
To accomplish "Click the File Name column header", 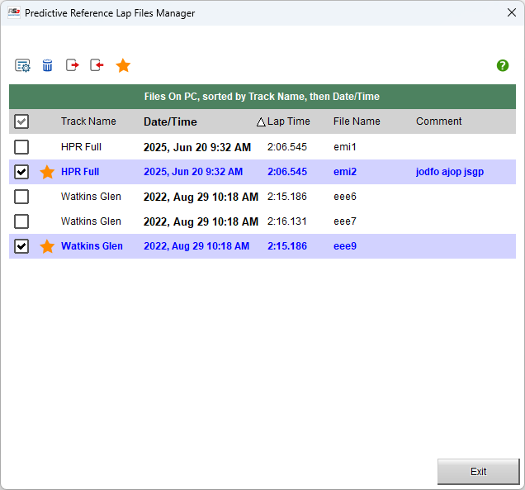I will click(357, 121).
